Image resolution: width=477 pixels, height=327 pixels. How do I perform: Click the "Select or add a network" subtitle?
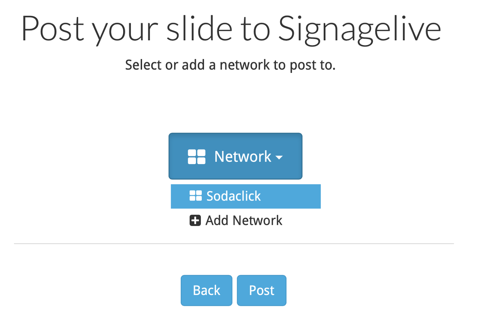coord(230,65)
